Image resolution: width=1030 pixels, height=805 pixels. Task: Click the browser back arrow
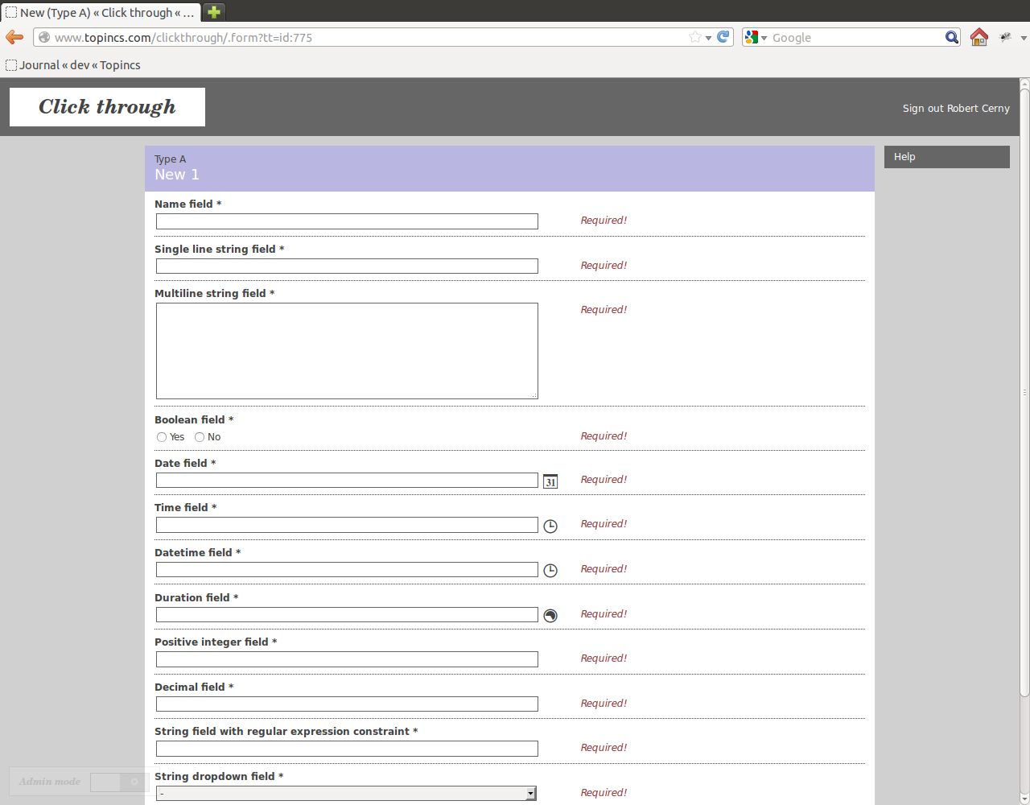pyautogui.click(x=14, y=37)
